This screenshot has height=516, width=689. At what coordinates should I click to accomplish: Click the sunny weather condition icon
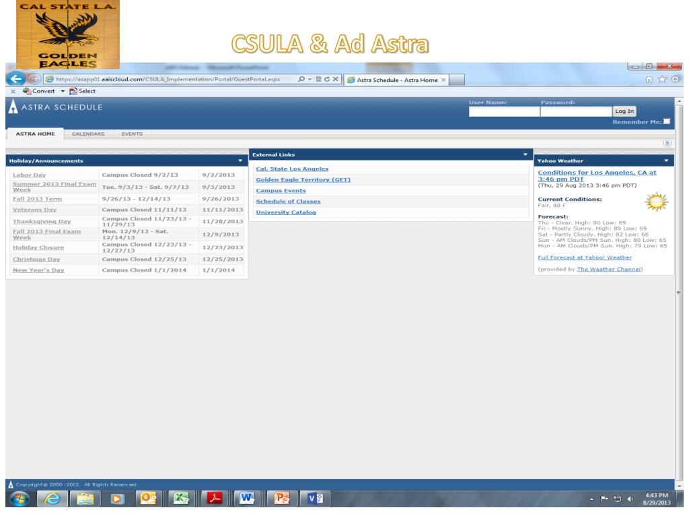tap(657, 202)
